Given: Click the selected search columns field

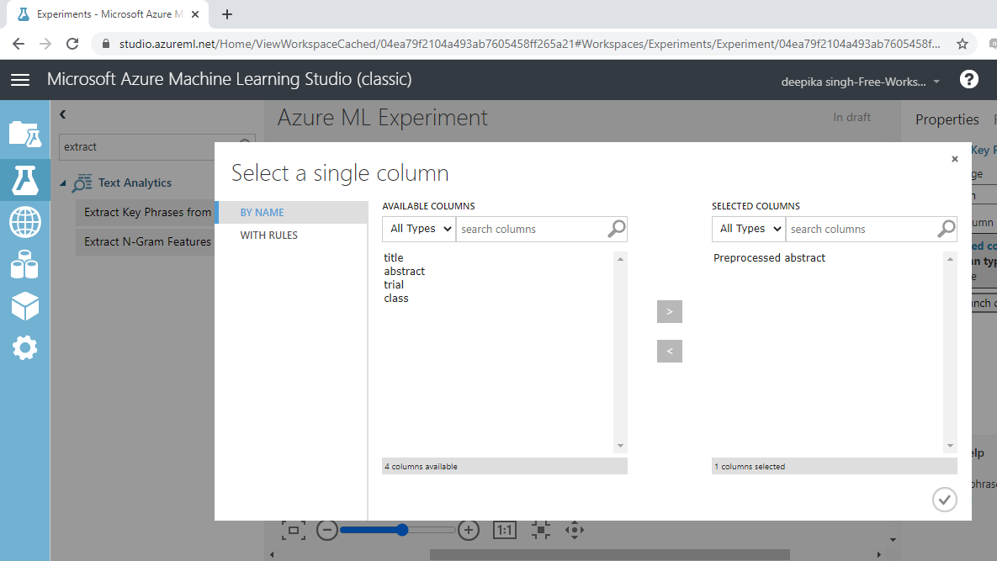Looking at the screenshot, I should (x=862, y=229).
